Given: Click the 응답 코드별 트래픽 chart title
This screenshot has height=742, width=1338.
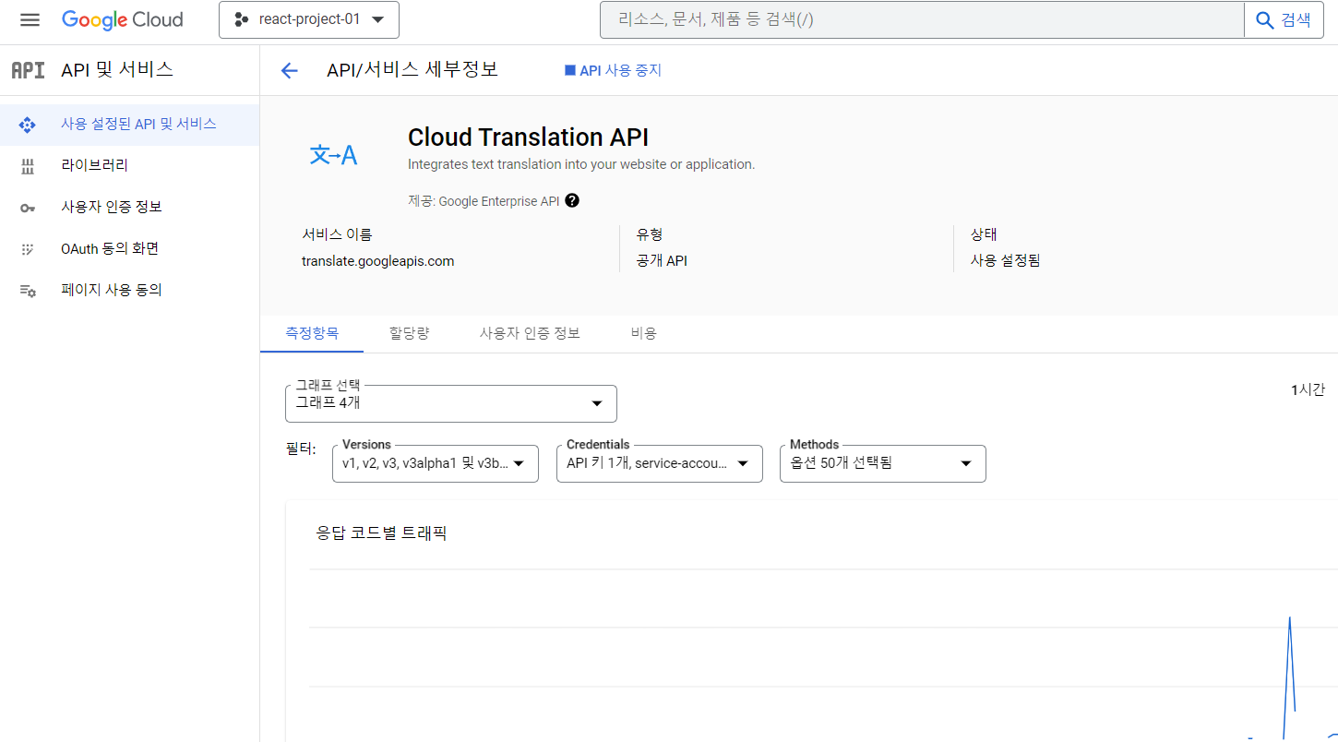Looking at the screenshot, I should click(x=381, y=533).
